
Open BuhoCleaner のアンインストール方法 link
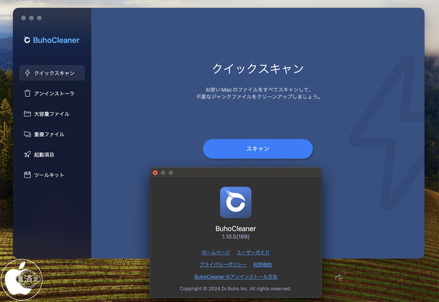click(x=235, y=277)
